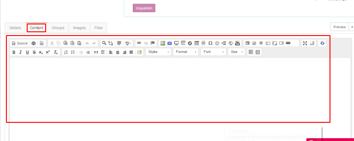Toggle Italic formatting
Screen dimensions: 354x141
[20, 52]
